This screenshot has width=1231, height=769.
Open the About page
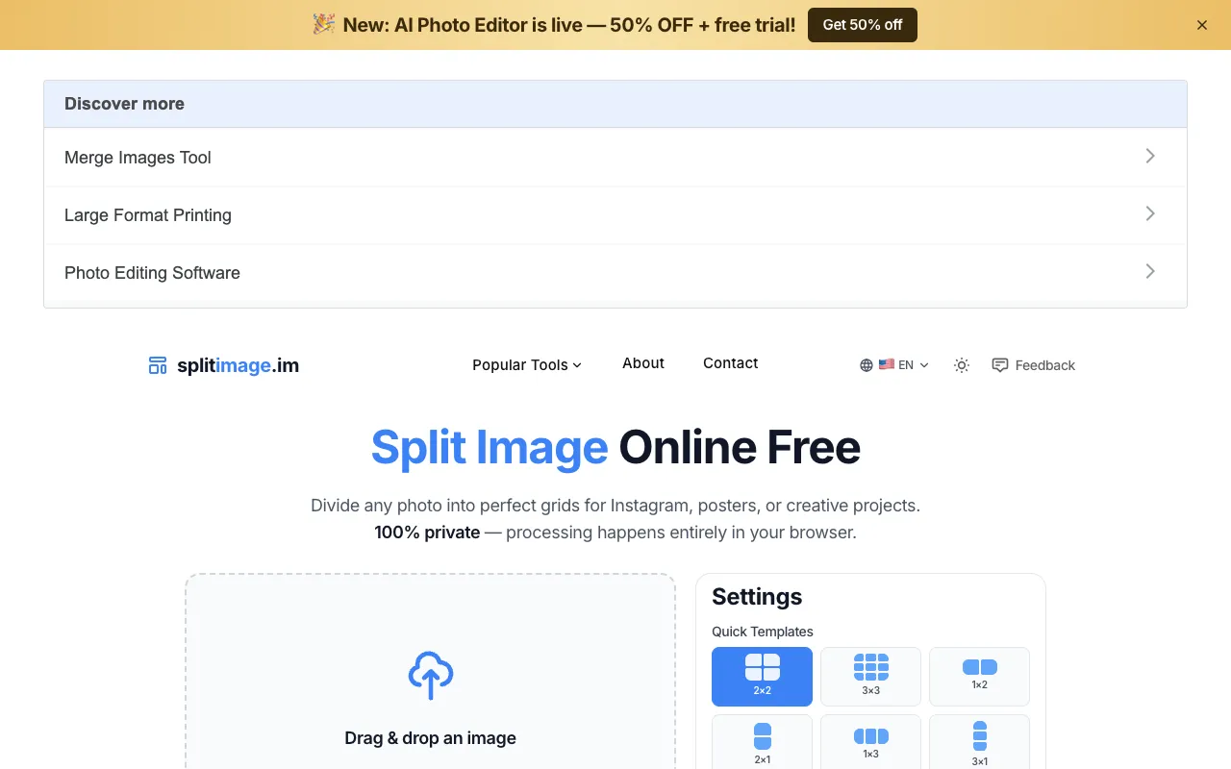pos(643,363)
